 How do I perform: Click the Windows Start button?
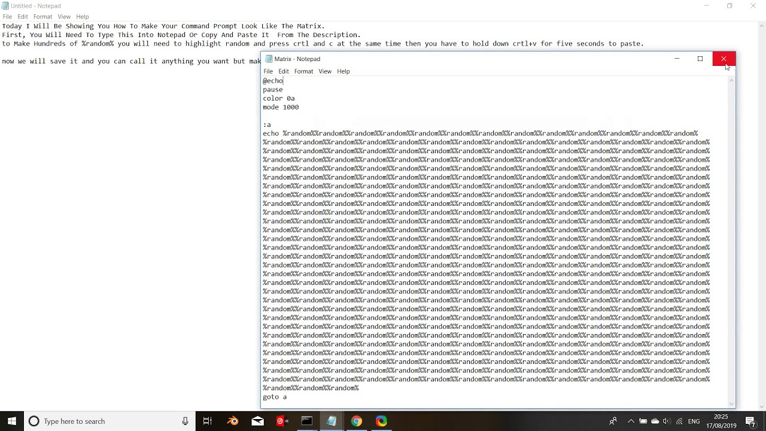coord(12,421)
